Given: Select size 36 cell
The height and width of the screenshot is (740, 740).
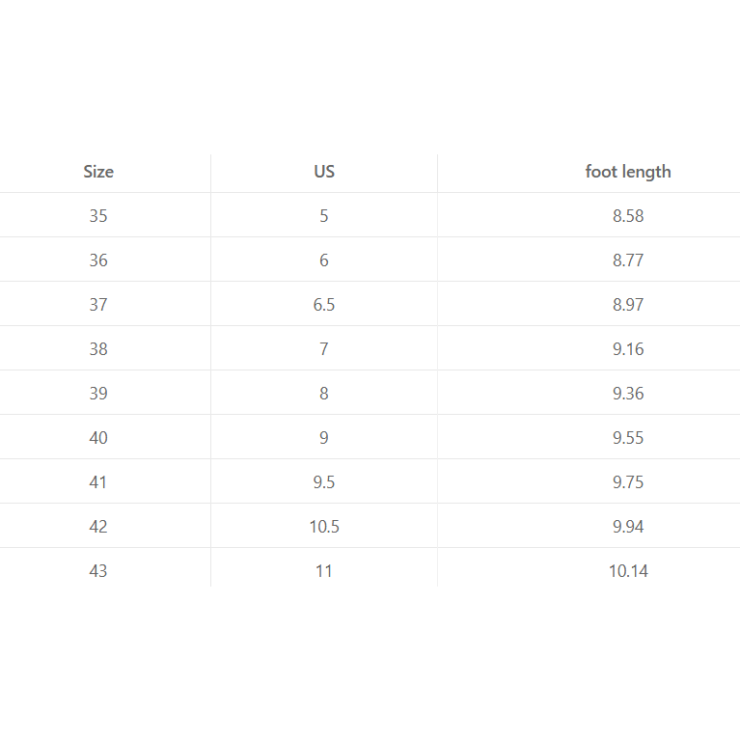Looking at the screenshot, I should click(98, 260).
